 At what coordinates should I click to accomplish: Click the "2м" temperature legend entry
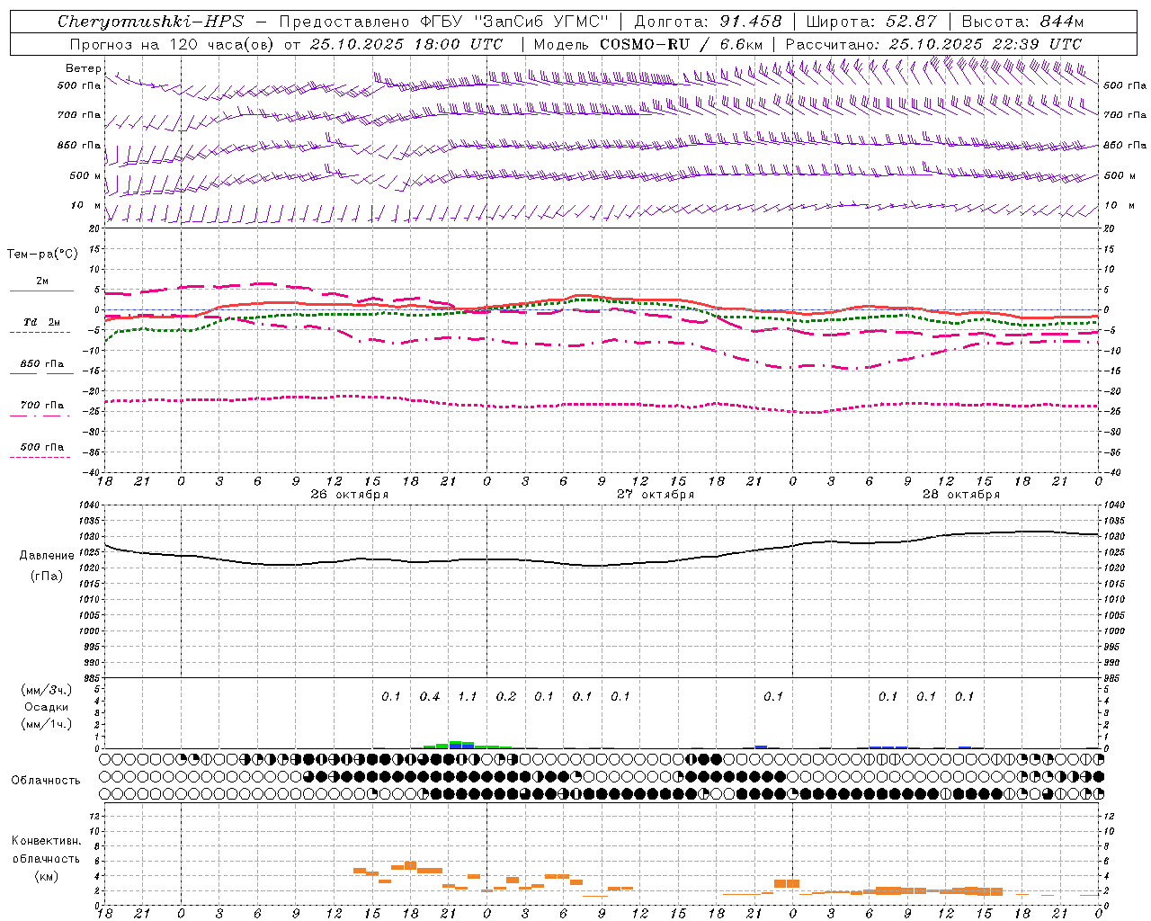(42, 282)
